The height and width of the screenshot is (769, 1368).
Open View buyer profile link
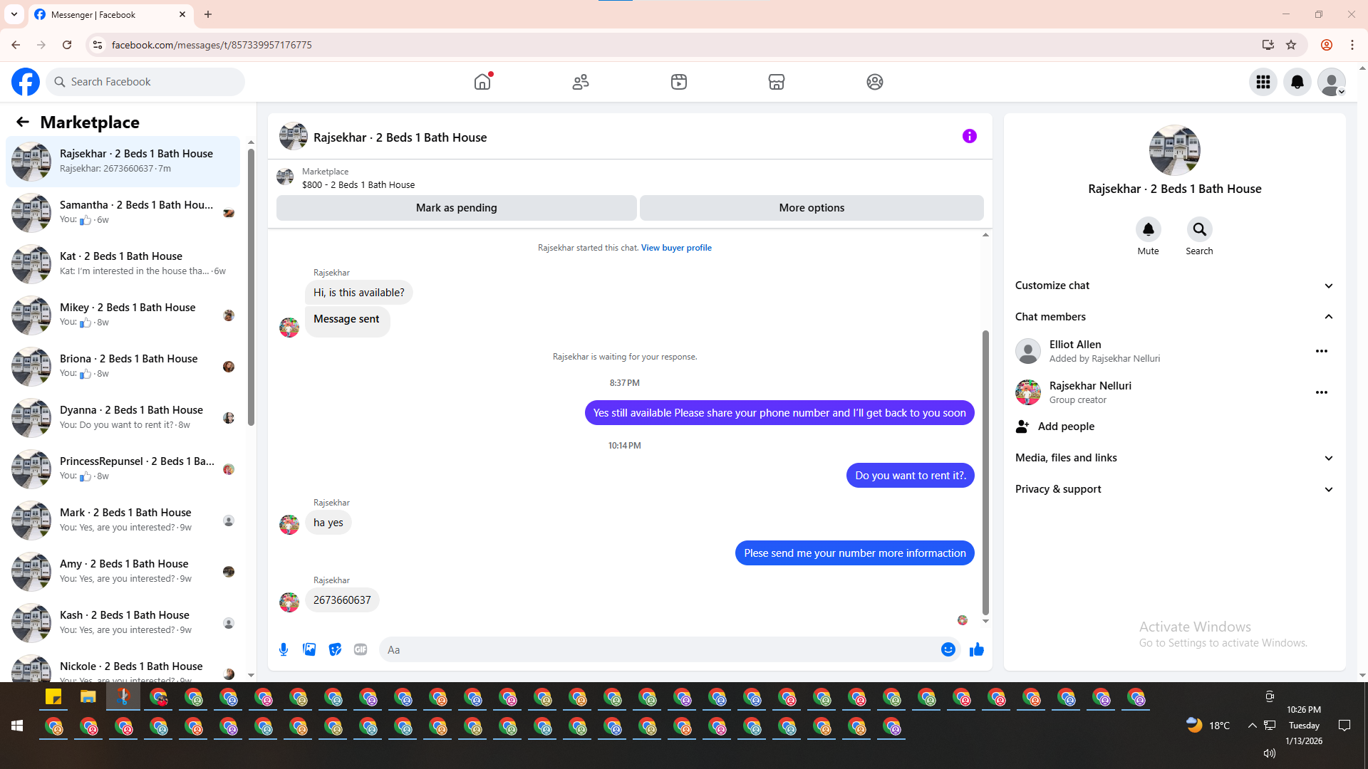pos(675,248)
